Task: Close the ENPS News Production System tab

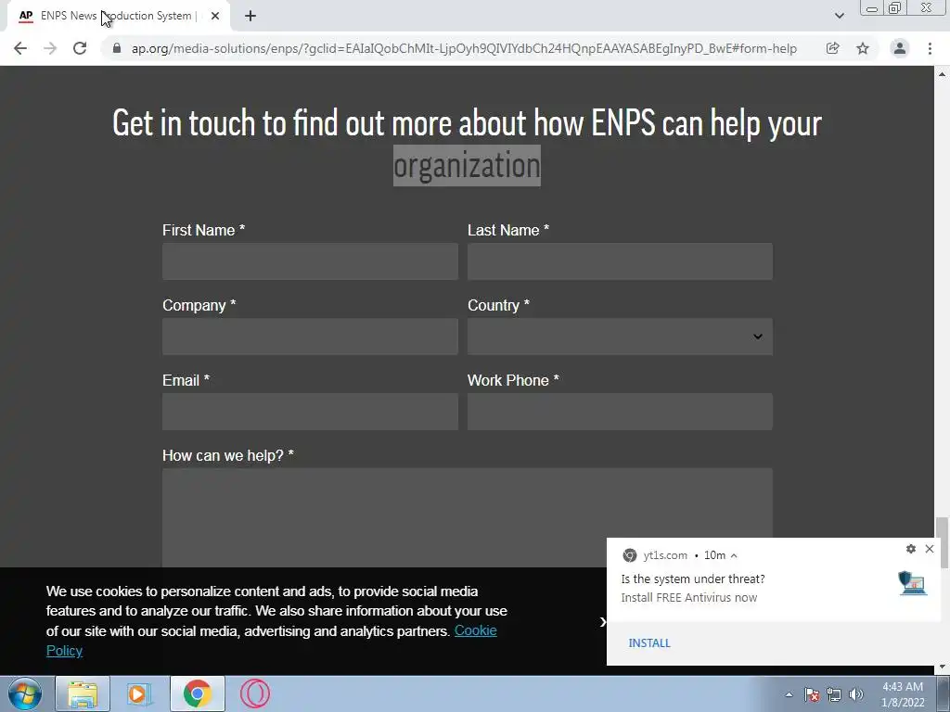Action: [x=215, y=17]
